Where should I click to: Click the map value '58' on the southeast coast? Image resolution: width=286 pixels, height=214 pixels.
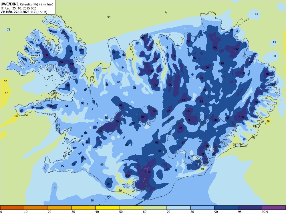pos(235,144)
